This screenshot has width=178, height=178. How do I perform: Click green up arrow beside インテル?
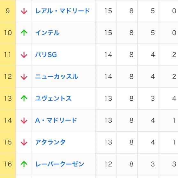tap(24, 33)
